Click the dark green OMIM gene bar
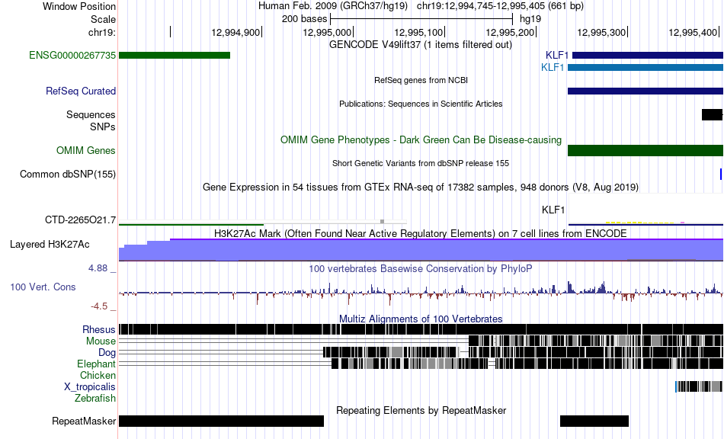 (646, 150)
